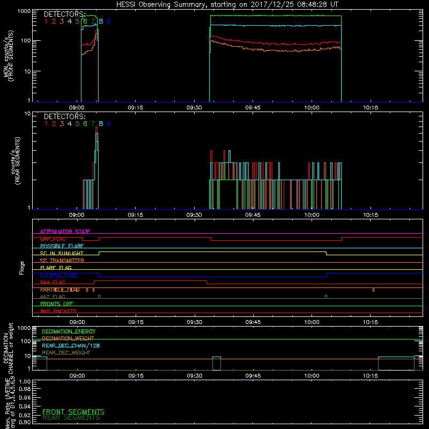This screenshot has width=429, height=429.
Task: Click the FRONTS_OFF flag label
Action: pyautogui.click(x=57, y=304)
